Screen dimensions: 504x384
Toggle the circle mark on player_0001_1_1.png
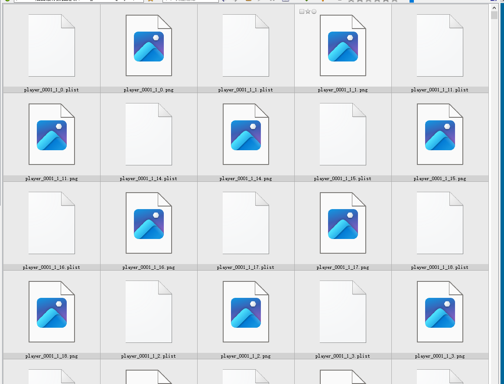tap(314, 12)
